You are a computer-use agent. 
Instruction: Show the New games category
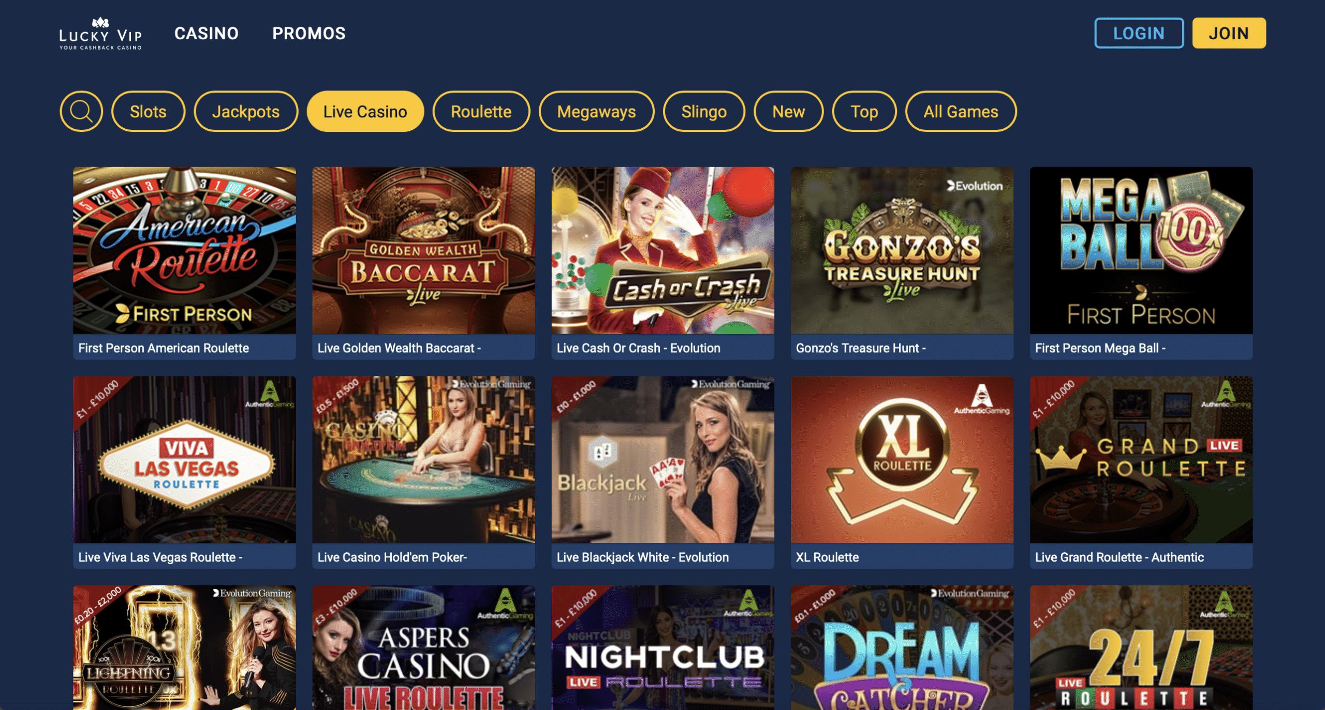(x=788, y=111)
